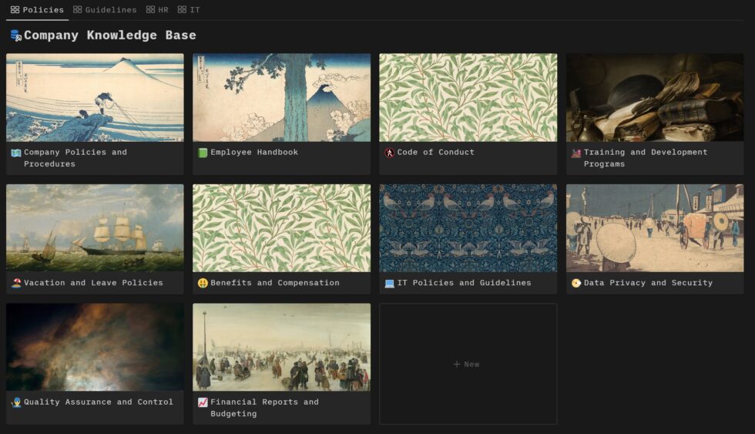This screenshot has width=755, height=434.
Task: Click the Company Knowledge Base database icon
Action: (16, 35)
